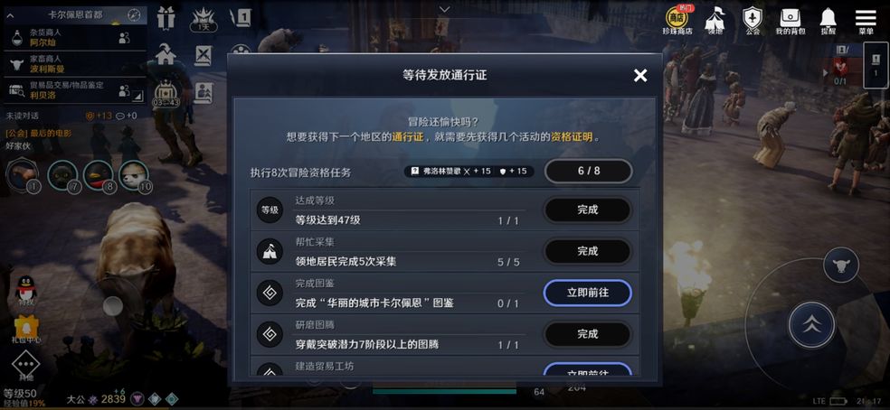Tap the 6 / 8 progress indicator
The width and height of the screenshot is (890, 410).
click(589, 171)
